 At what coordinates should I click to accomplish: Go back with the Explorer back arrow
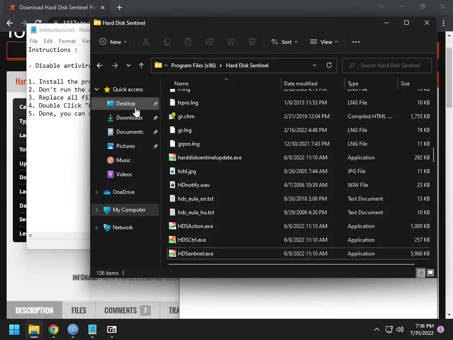[100, 66]
